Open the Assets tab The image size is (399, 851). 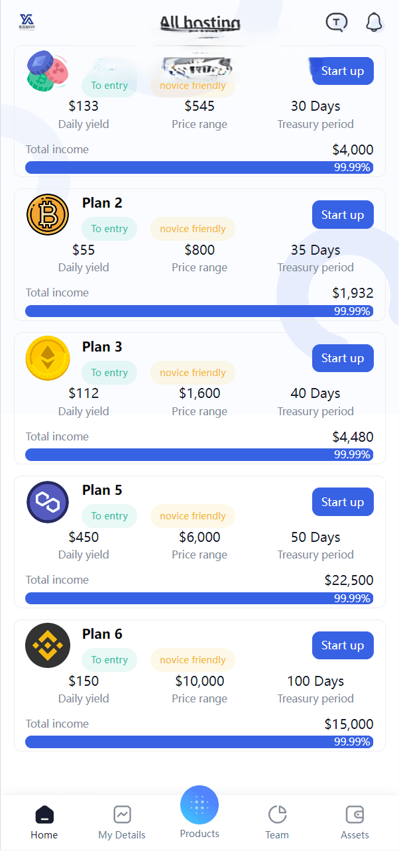(x=355, y=822)
